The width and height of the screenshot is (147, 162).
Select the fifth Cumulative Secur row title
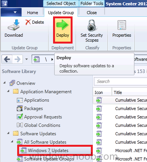click(131, 134)
